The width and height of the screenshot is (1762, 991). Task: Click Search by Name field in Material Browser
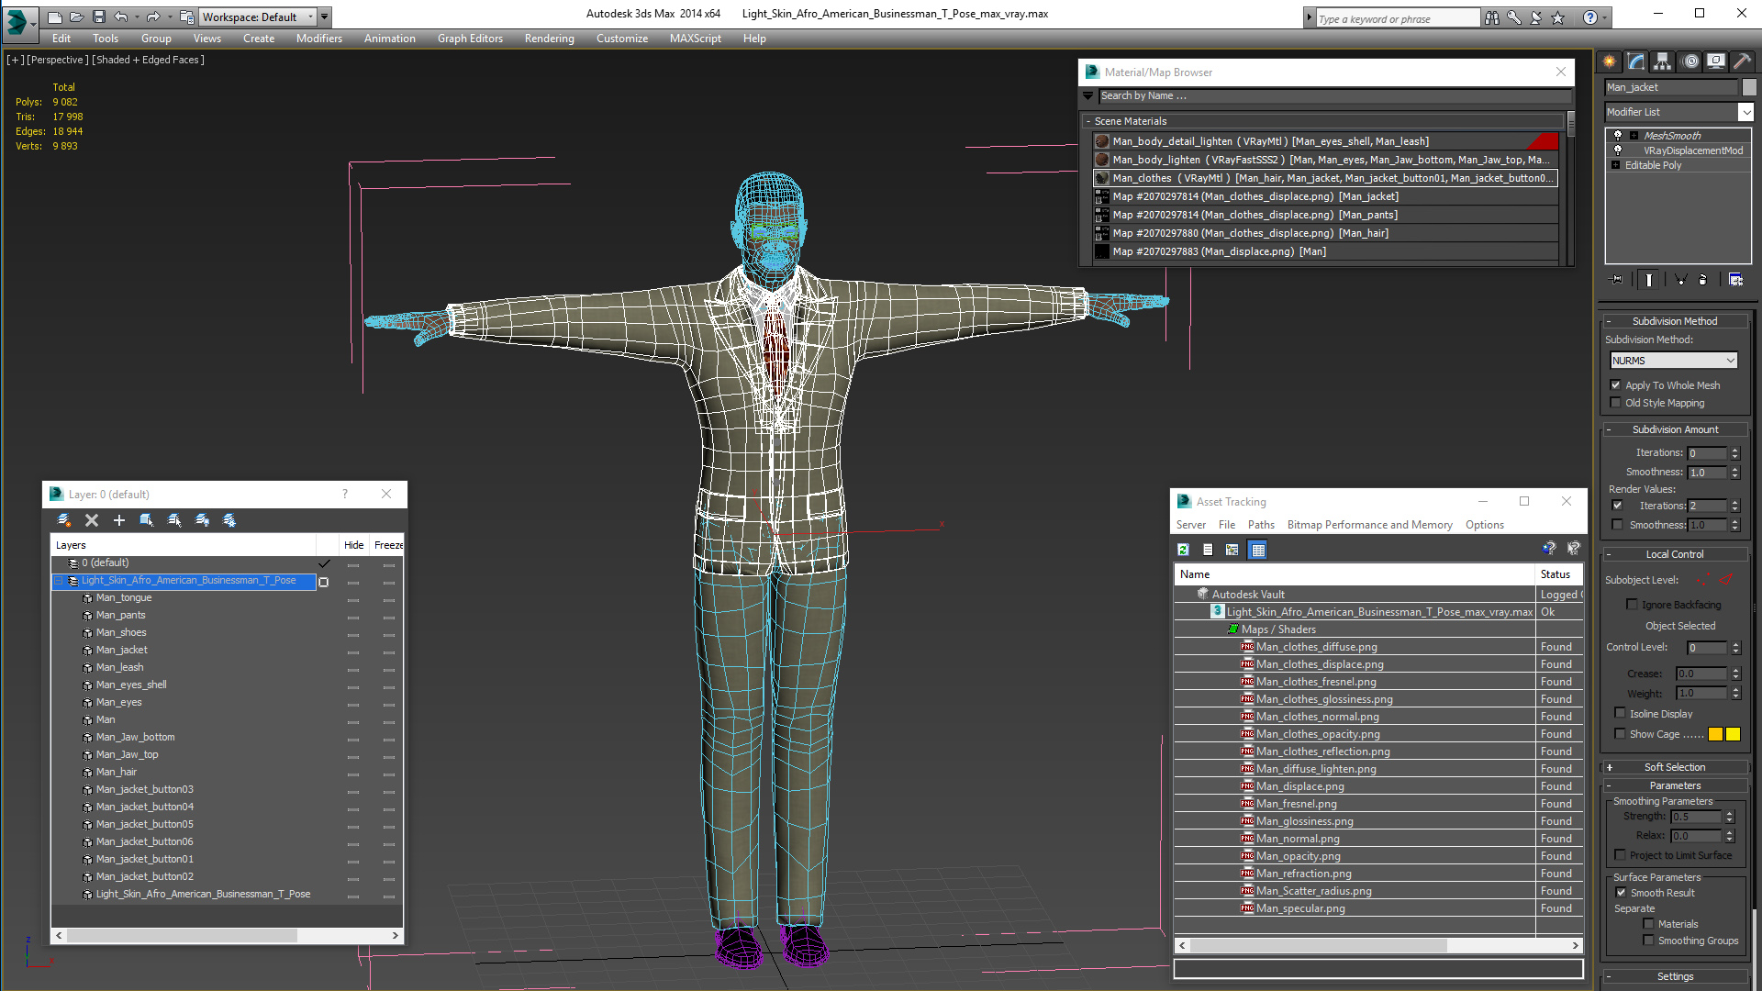coord(1329,95)
